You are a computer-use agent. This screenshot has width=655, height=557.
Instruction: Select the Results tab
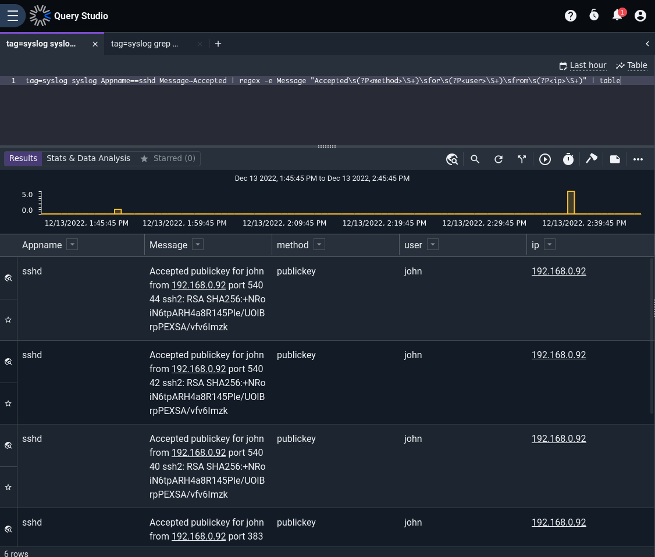[x=23, y=158]
